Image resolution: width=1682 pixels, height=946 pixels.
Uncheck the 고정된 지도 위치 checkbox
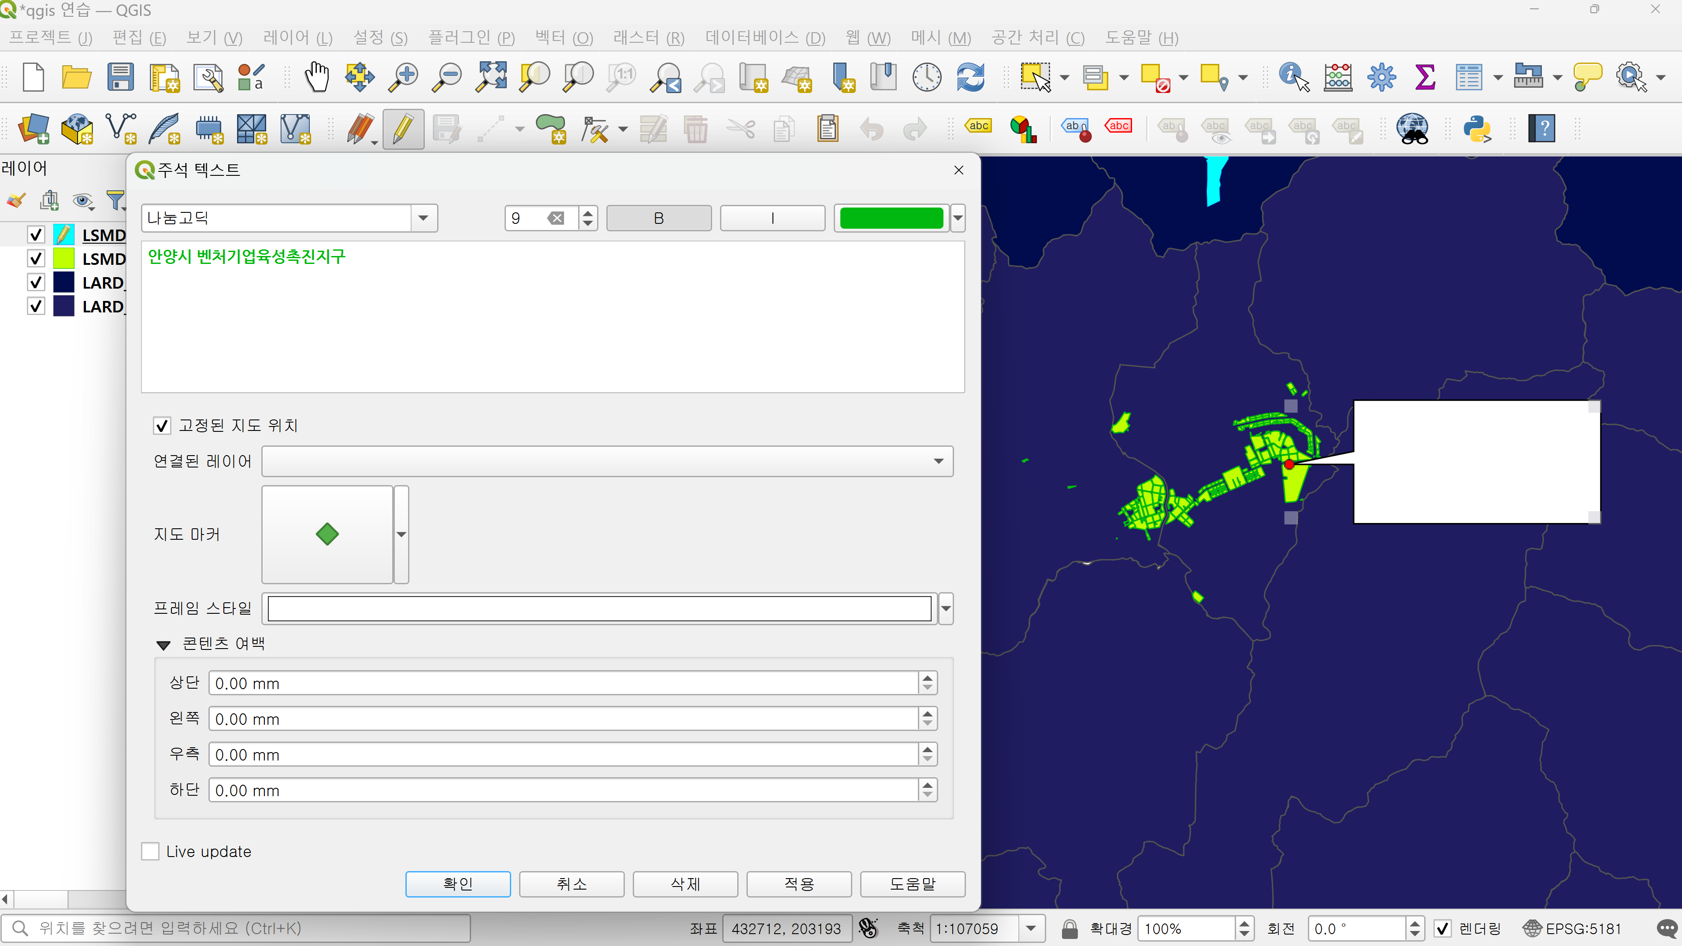click(162, 426)
